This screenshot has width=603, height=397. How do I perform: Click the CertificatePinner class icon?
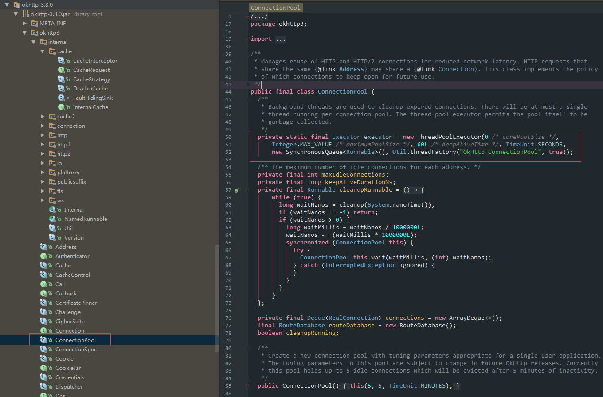click(x=43, y=303)
